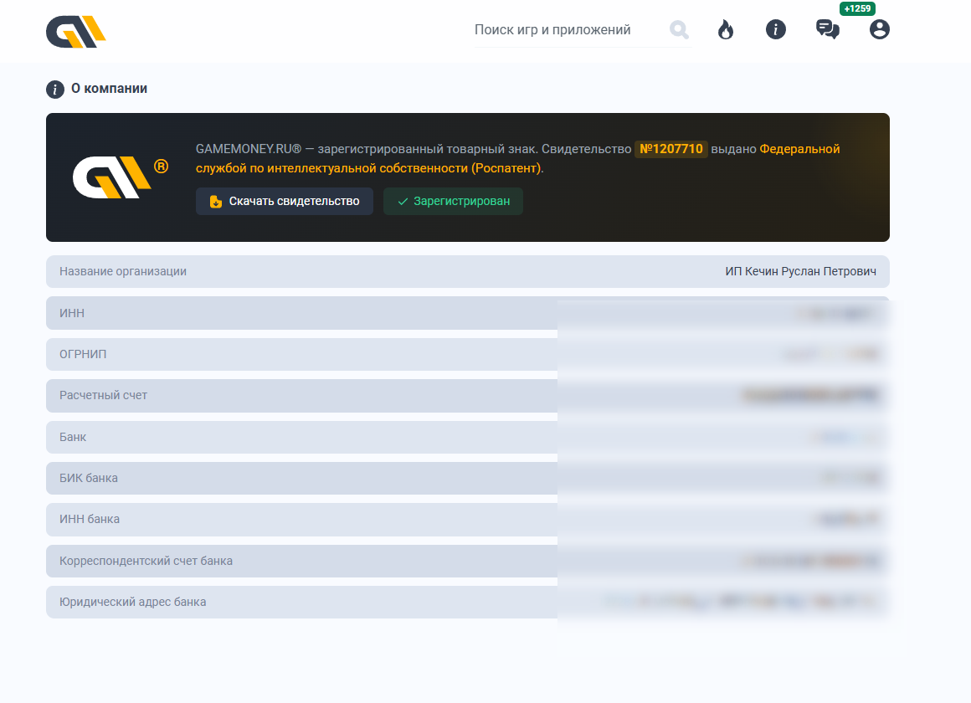Click the GAMEMONEY.RU® trademark text

[249, 149]
